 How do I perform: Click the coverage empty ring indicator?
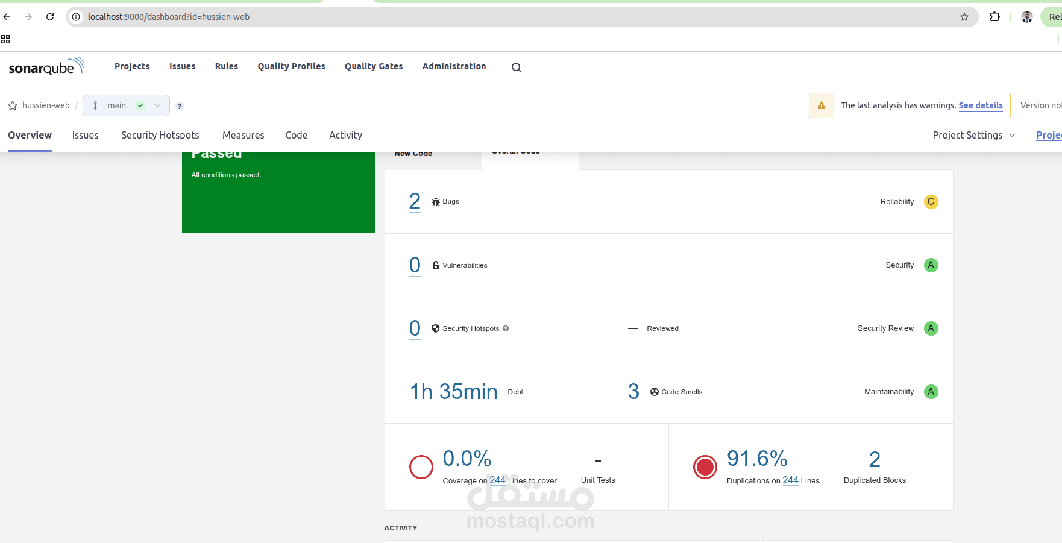click(421, 467)
